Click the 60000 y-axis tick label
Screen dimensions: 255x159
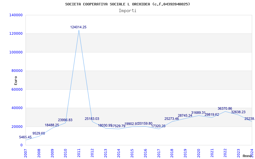point(17,89)
